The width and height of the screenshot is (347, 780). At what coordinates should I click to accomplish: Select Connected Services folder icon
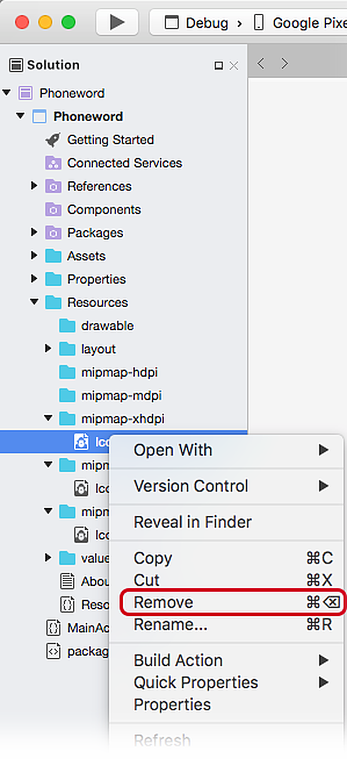click(x=53, y=163)
